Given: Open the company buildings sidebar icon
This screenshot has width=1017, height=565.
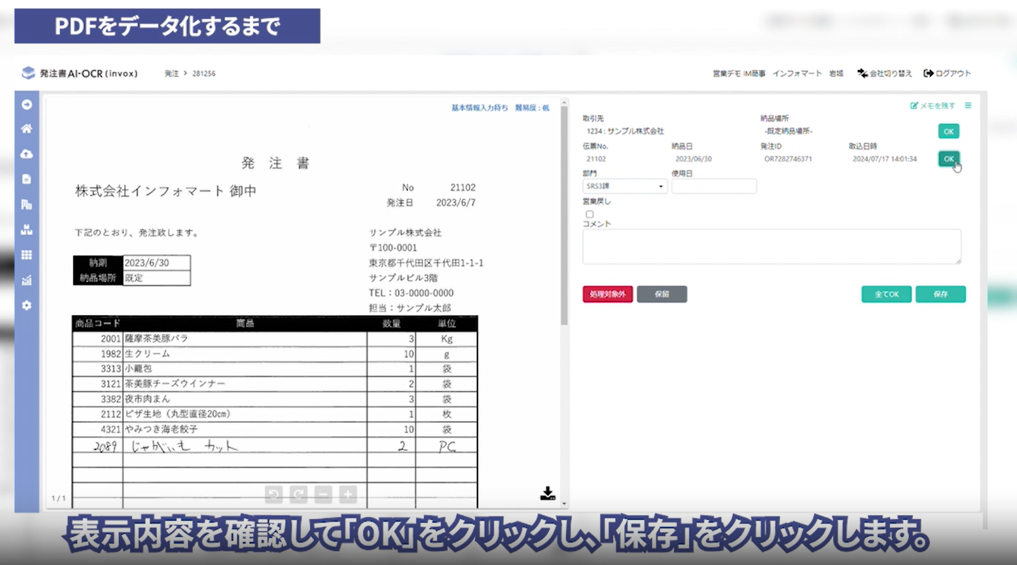Looking at the screenshot, I should click(27, 205).
